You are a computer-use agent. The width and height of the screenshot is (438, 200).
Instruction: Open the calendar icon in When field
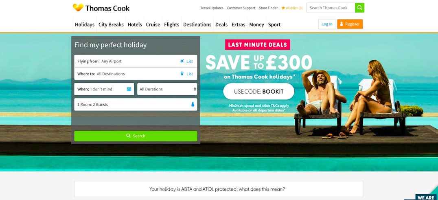129,89
